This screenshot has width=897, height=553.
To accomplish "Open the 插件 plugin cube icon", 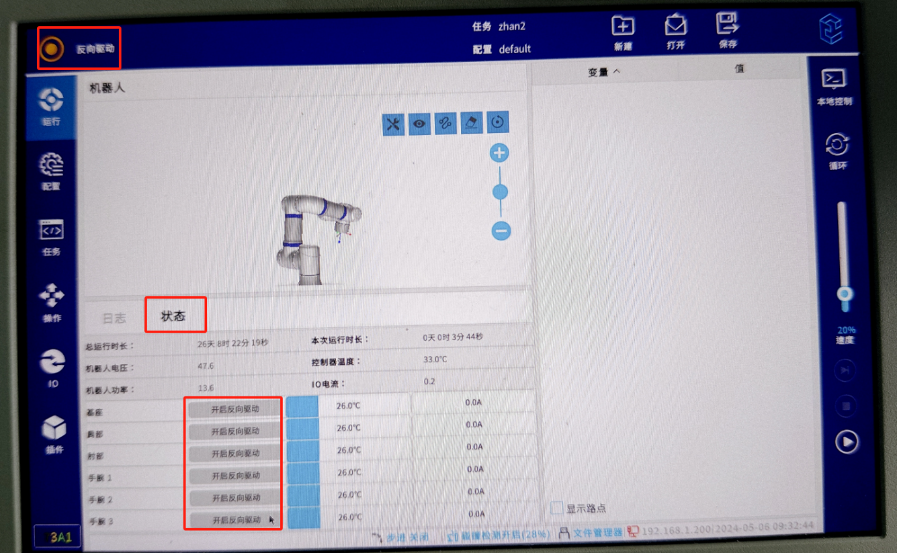I will (x=53, y=429).
